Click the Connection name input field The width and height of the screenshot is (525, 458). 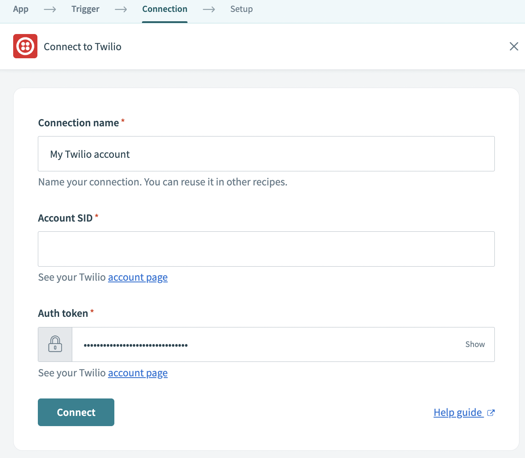point(266,154)
